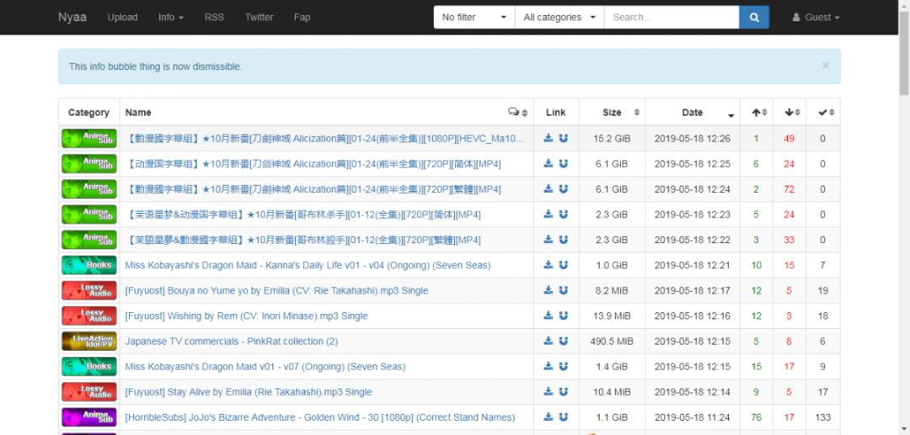Viewport: 910px width, 435px height.
Task: Open the Info menu in navbar
Action: pyautogui.click(x=170, y=17)
